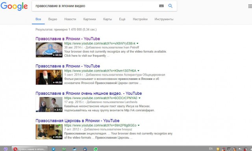The image size is (252, 151).
Task: Select the Все tab
Action: point(38,19)
